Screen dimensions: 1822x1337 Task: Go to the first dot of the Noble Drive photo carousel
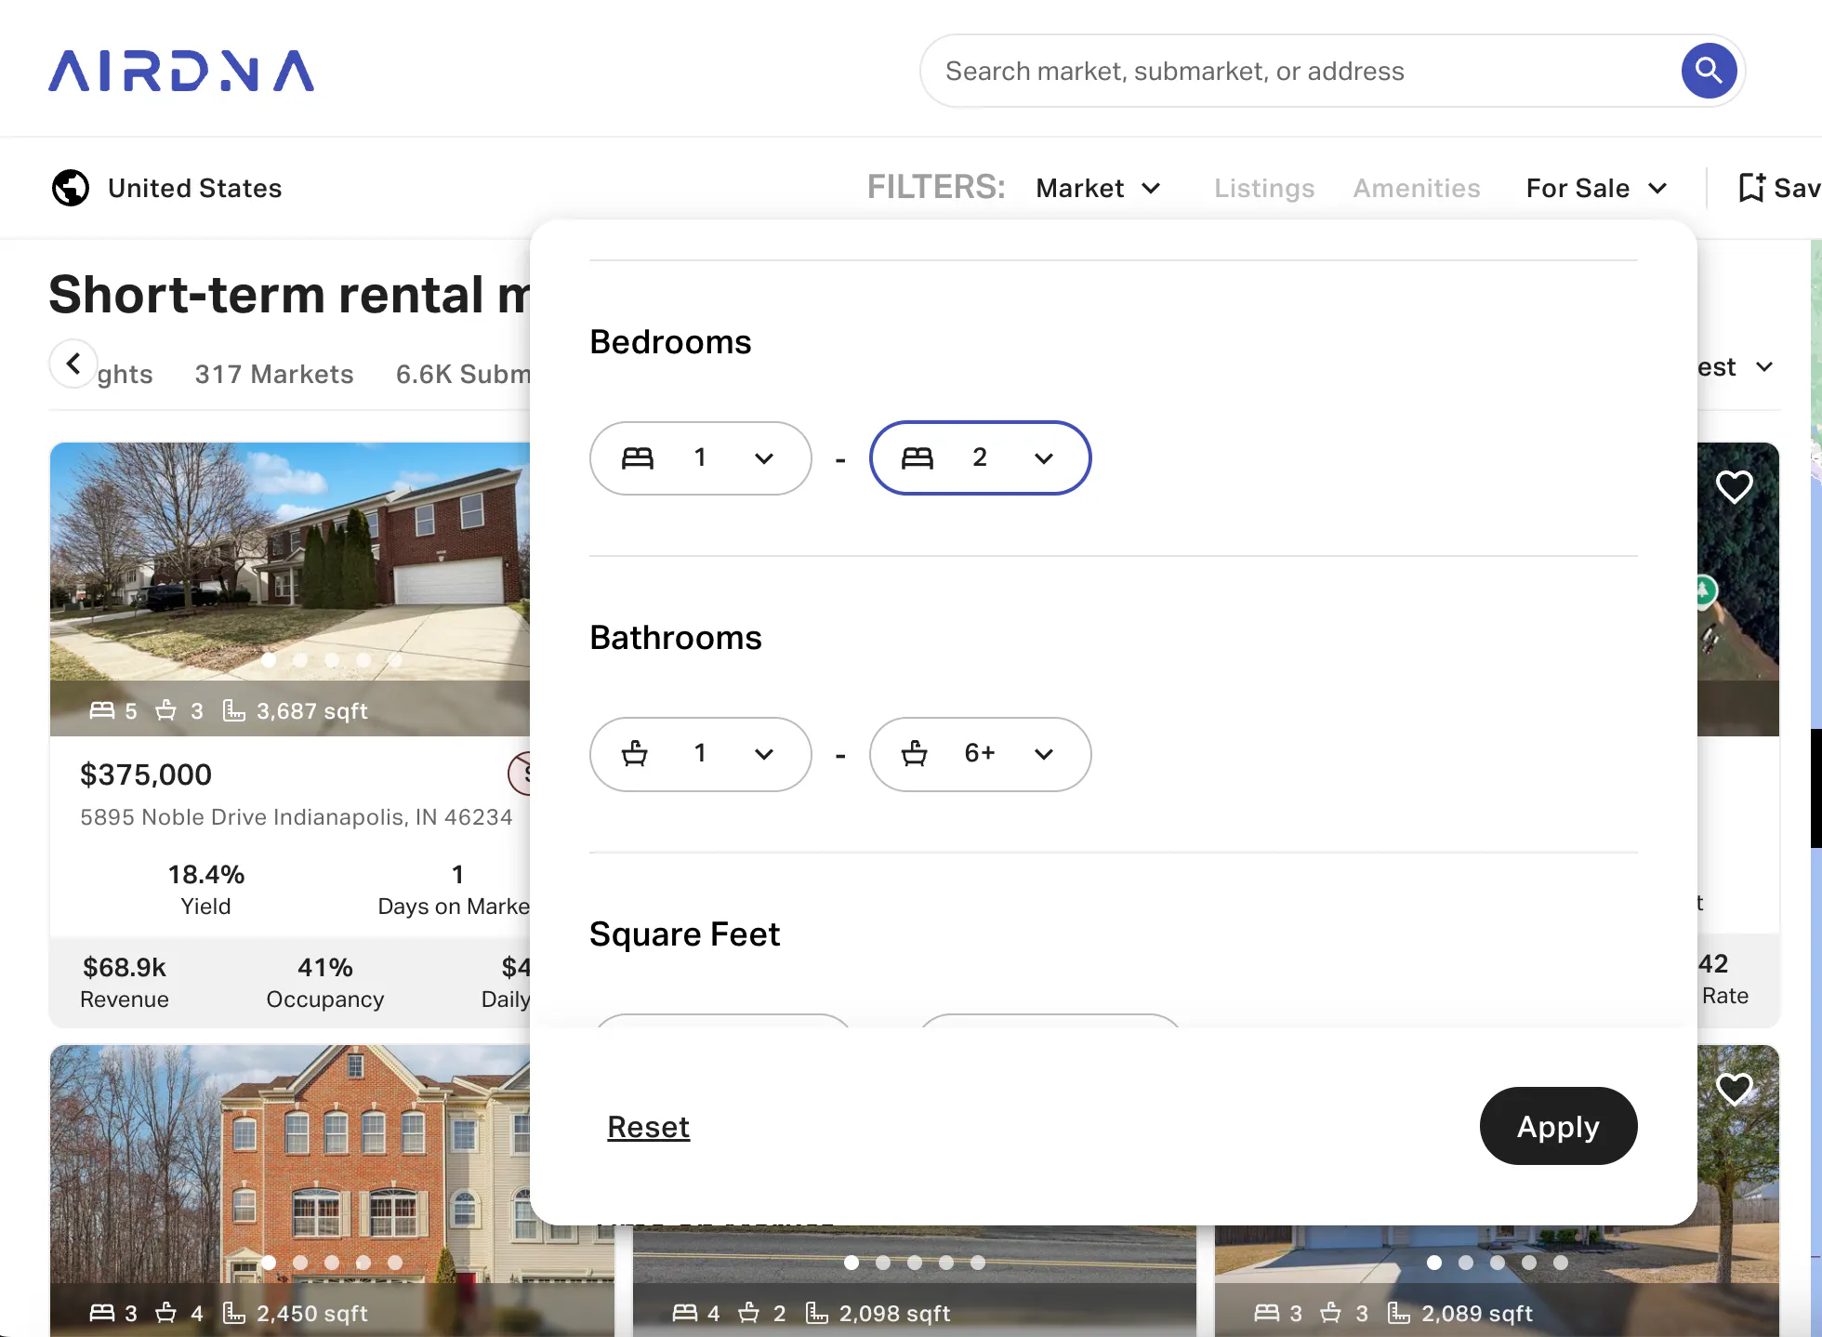269,660
